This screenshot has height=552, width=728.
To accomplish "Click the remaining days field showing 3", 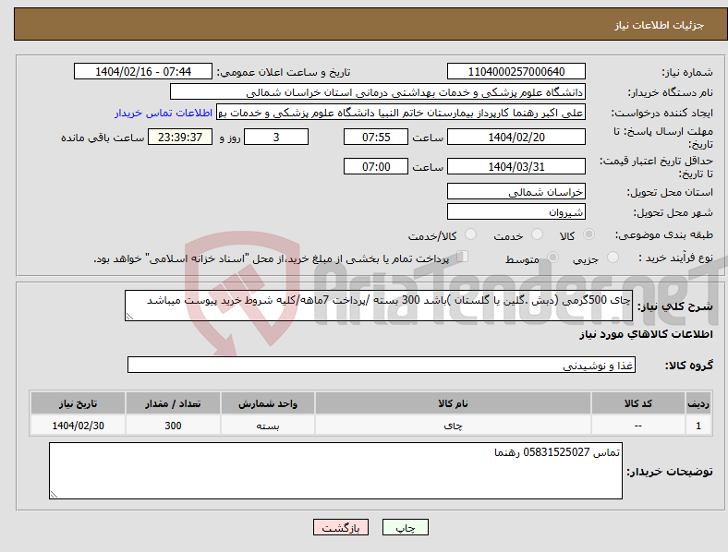I will click(x=276, y=137).
